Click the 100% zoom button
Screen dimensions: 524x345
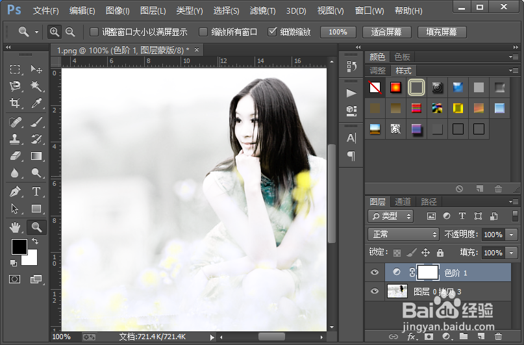338,32
